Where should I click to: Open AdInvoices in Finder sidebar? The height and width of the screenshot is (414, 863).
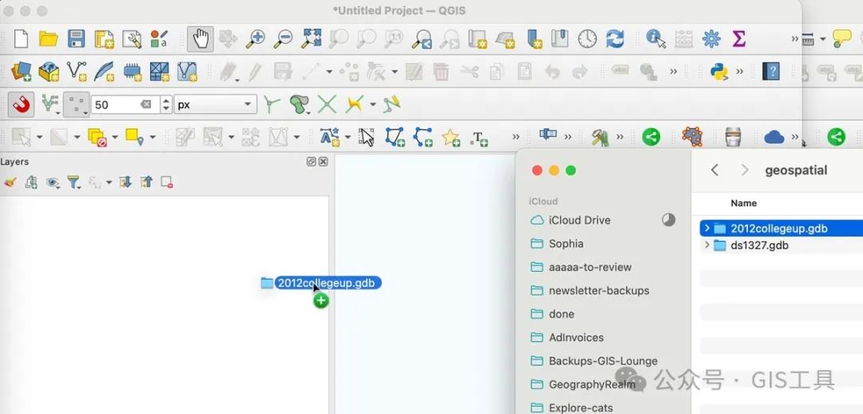tap(567, 337)
